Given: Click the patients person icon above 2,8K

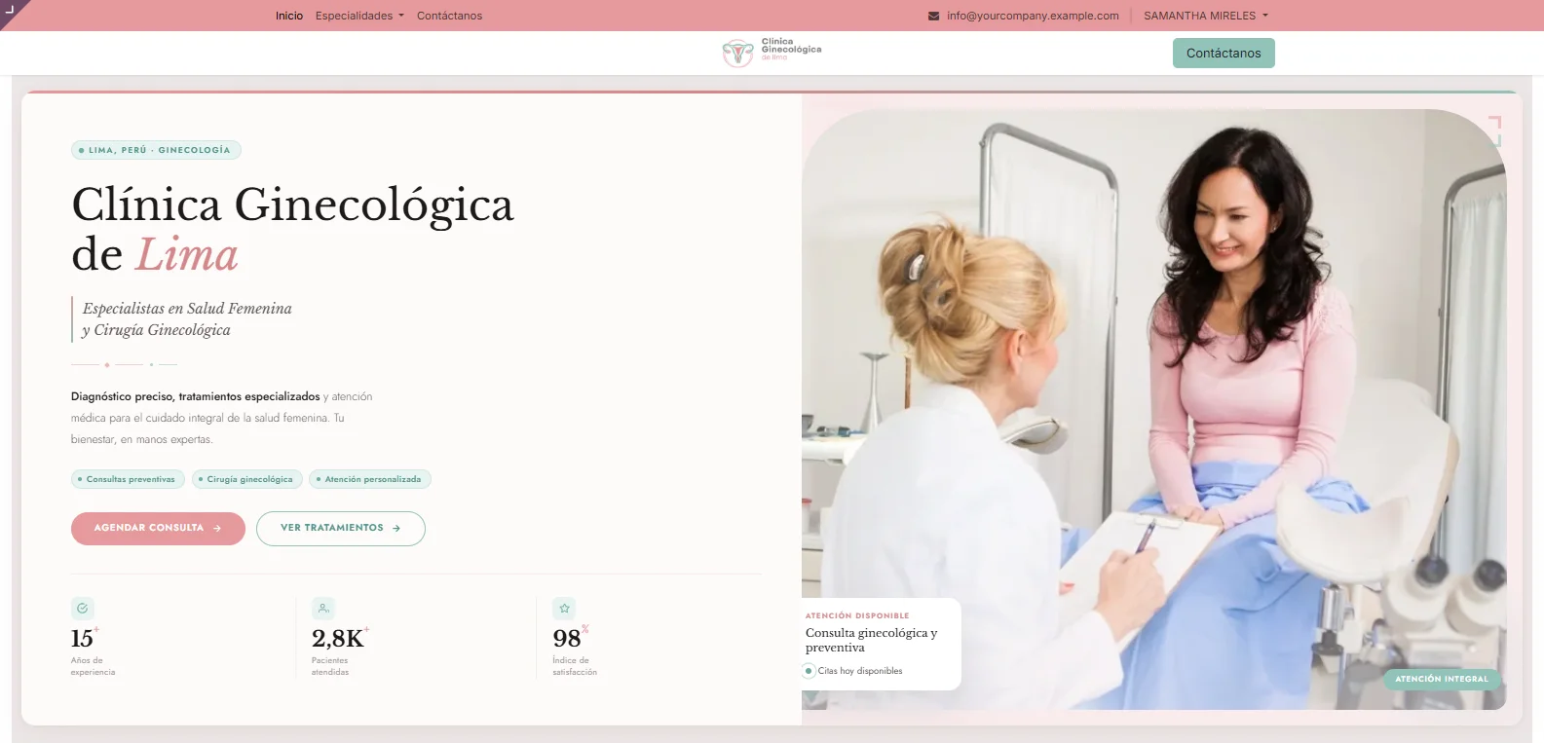Looking at the screenshot, I should (323, 609).
